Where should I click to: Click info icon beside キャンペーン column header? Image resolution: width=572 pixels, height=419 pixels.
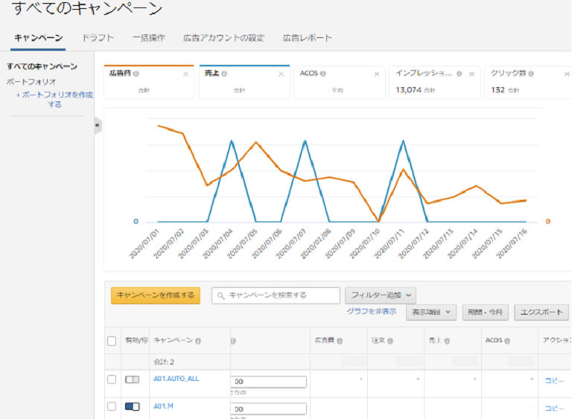[x=199, y=341]
